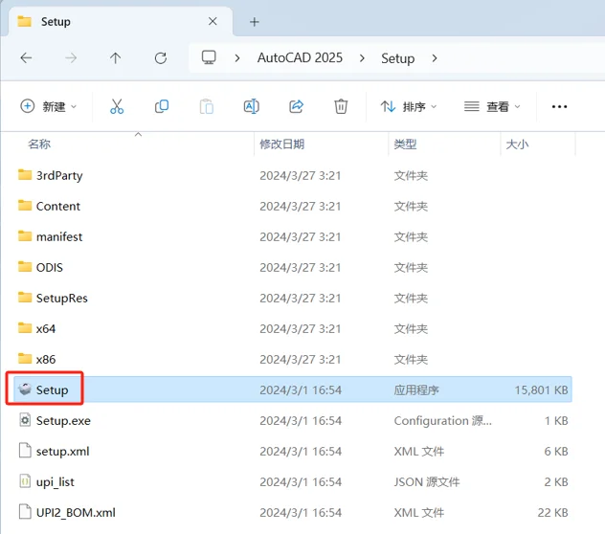Copy the selected item
The image size is (605, 534).
pyautogui.click(x=162, y=106)
